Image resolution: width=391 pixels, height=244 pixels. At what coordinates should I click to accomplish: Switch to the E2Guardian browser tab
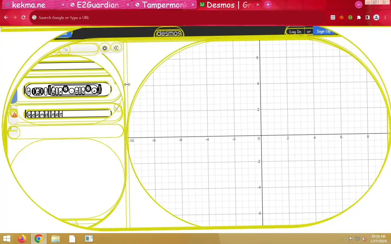pos(99,5)
